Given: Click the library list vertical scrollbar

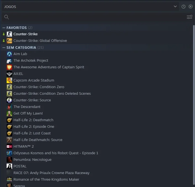Looking at the screenshot, I should (x=194, y=105).
